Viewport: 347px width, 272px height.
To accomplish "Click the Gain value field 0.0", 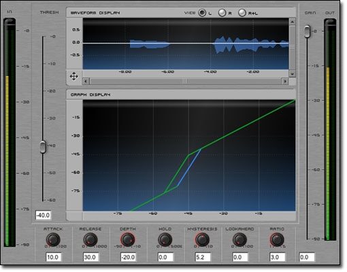I will tap(307, 257).
